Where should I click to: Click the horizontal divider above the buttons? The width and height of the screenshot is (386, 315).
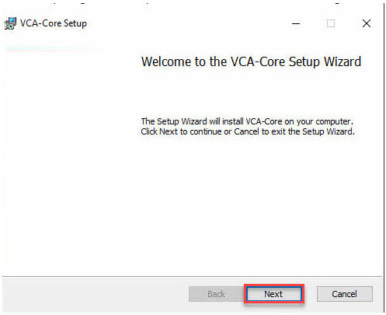click(192, 277)
